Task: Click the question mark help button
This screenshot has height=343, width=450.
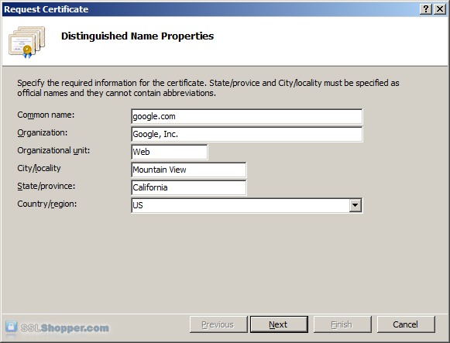Action: coord(426,9)
